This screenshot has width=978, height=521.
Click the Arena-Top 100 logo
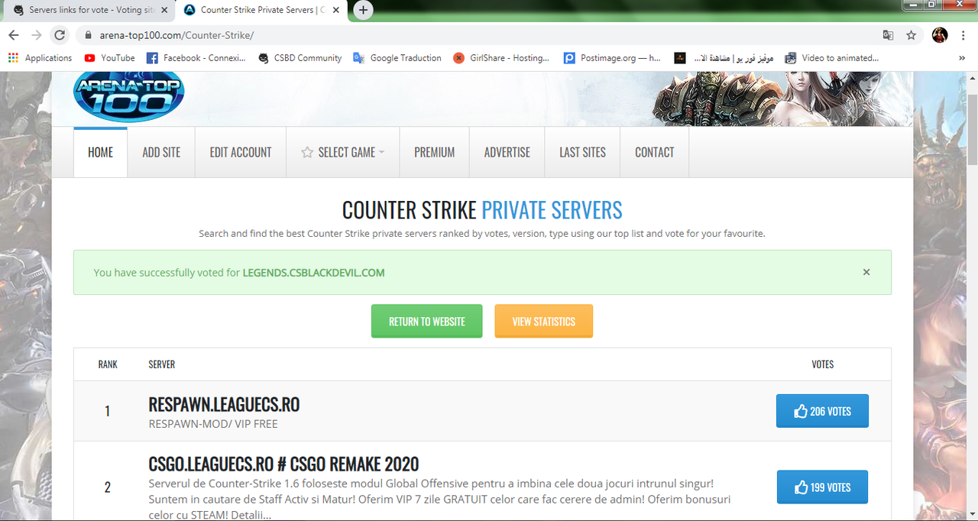click(128, 95)
